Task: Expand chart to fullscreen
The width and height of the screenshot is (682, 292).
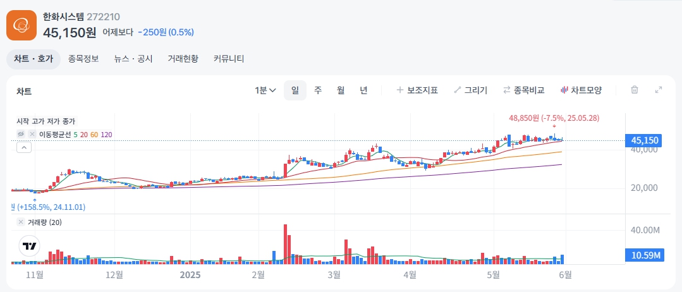Action: [659, 90]
